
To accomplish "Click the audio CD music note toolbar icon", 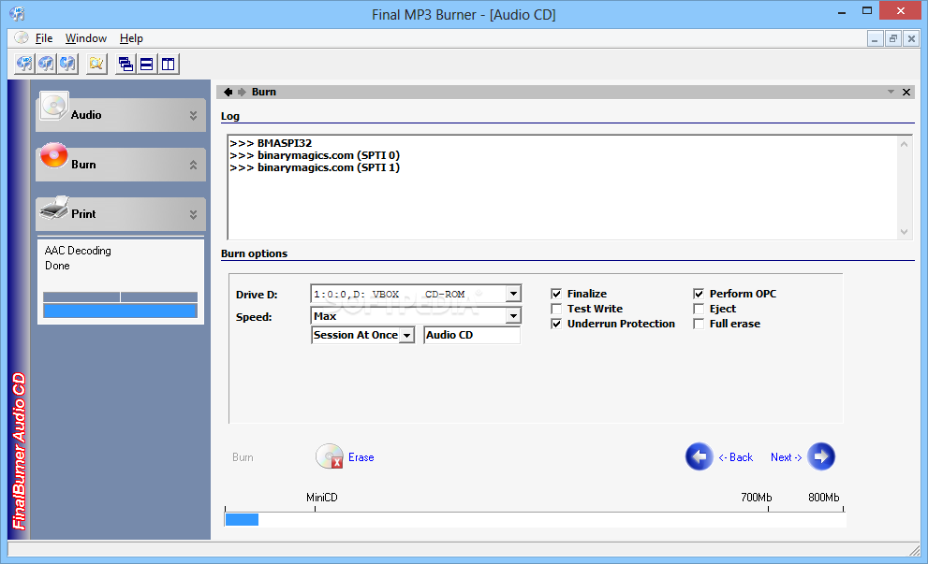I will tap(46, 64).
